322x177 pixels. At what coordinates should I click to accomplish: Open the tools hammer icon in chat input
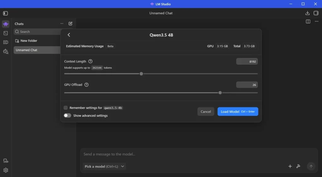click(298, 166)
